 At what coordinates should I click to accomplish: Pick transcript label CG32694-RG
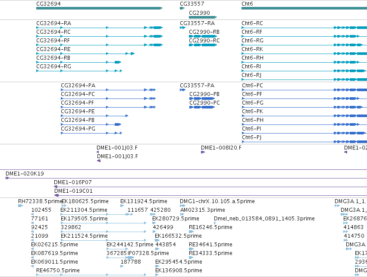[54, 67]
